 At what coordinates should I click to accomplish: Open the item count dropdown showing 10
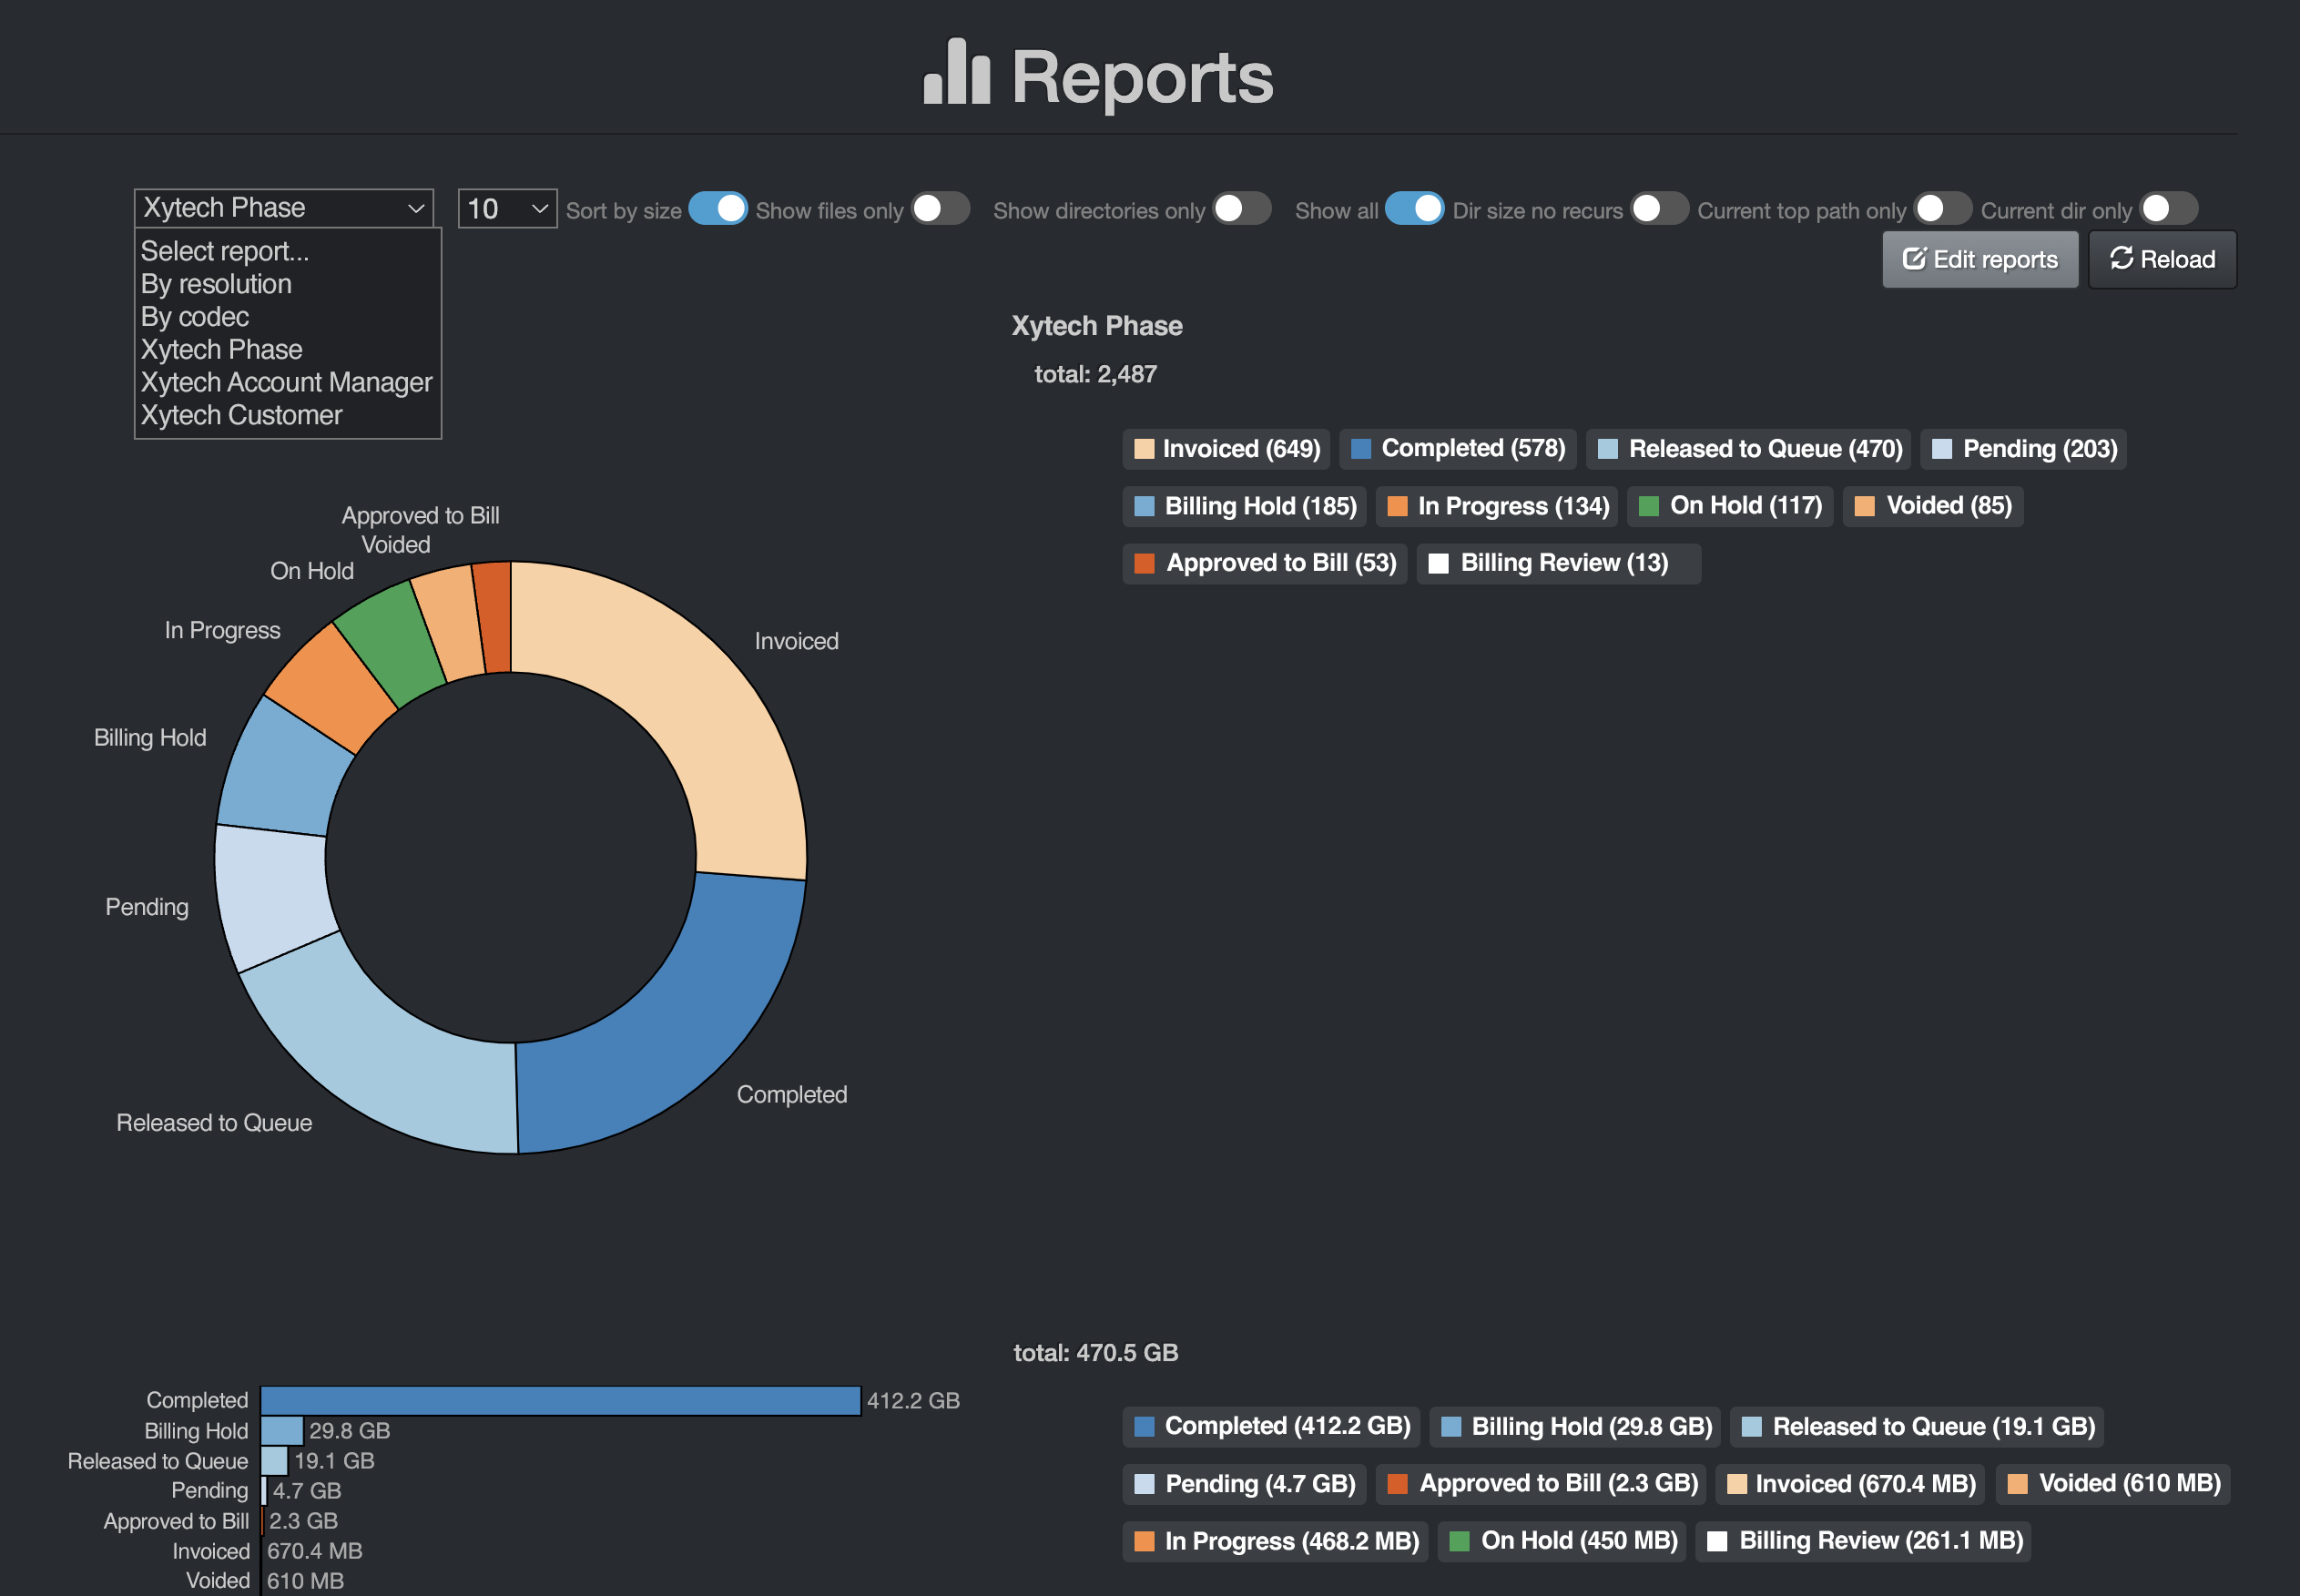[507, 209]
